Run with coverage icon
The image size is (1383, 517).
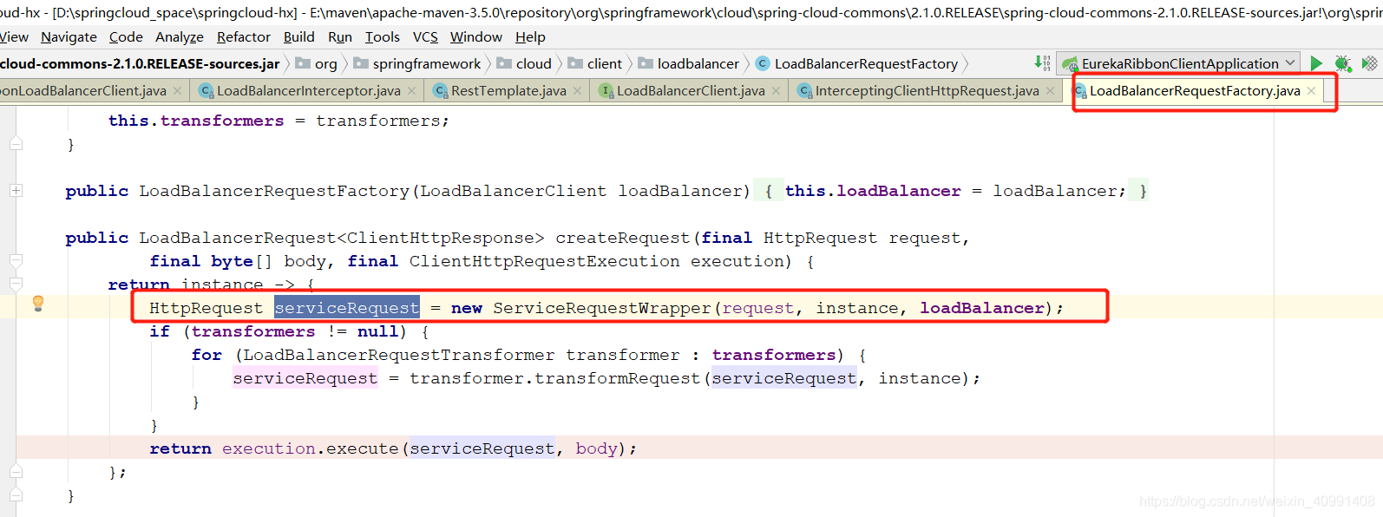(1370, 63)
